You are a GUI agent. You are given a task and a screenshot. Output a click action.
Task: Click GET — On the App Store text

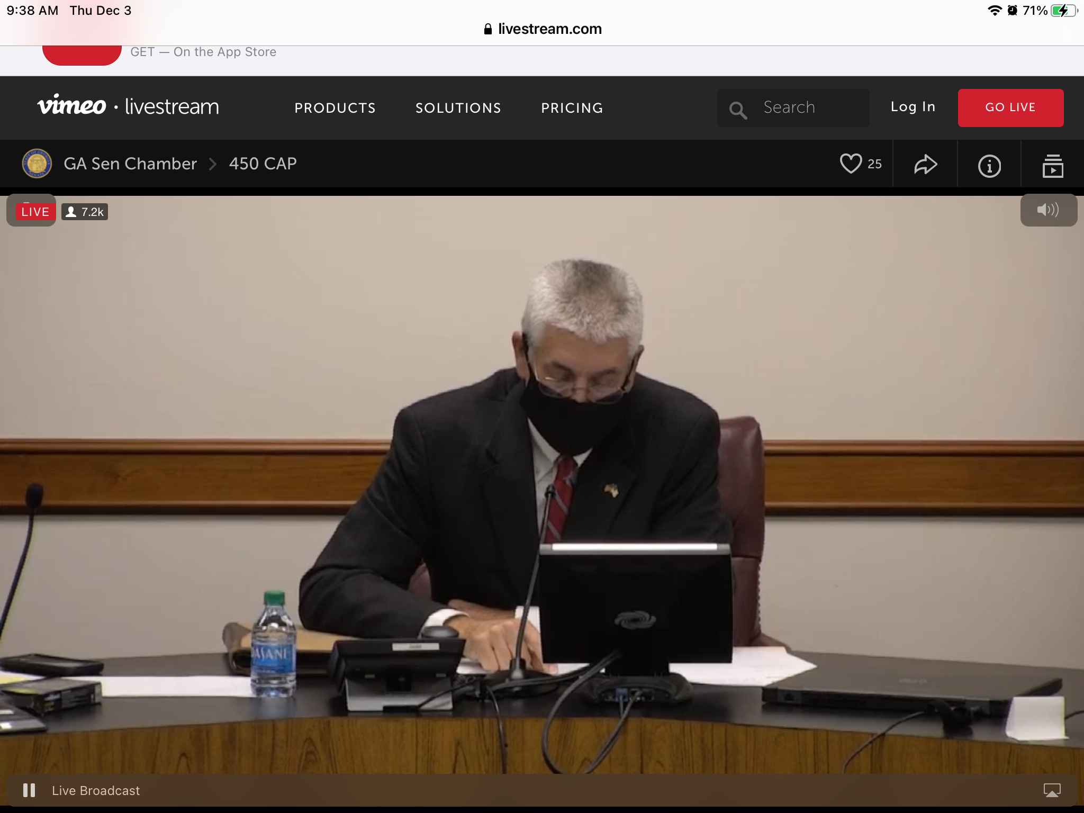point(203,52)
